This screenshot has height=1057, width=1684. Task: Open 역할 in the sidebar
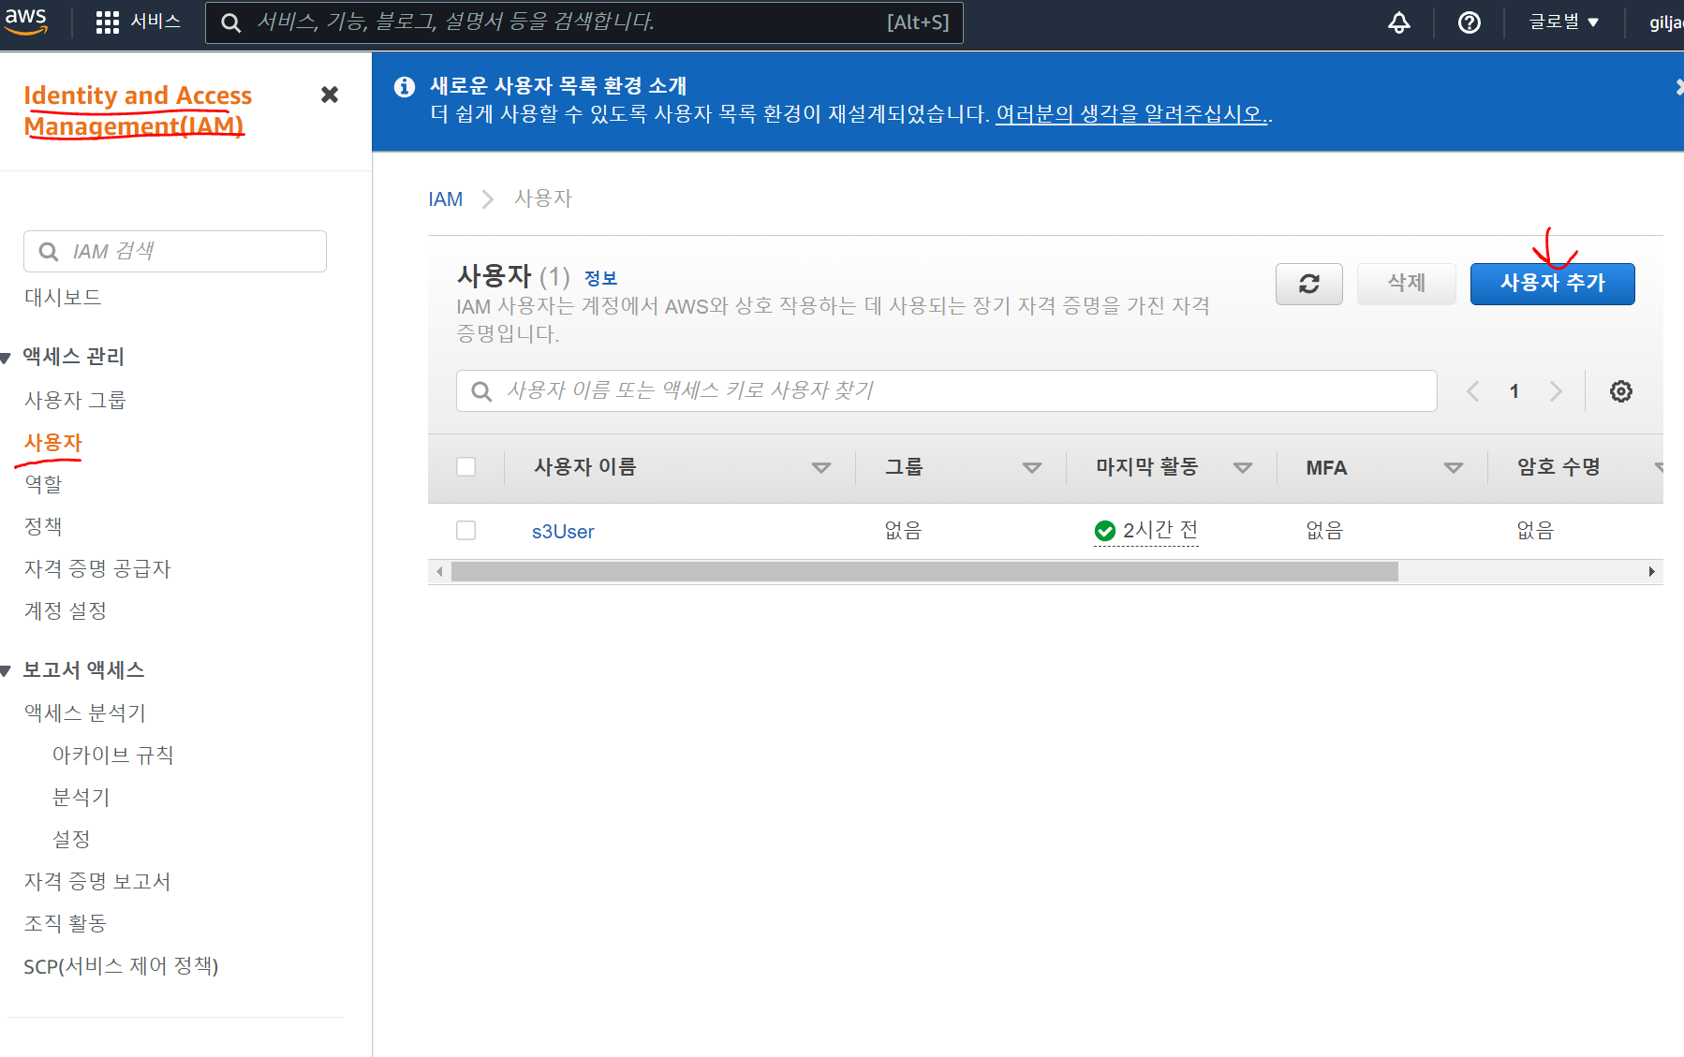click(x=43, y=484)
